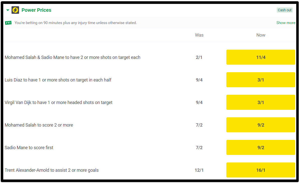Click the previous 2/1 price for Salah & Mane
Viewport: 300px width, 183px height.
click(199, 57)
